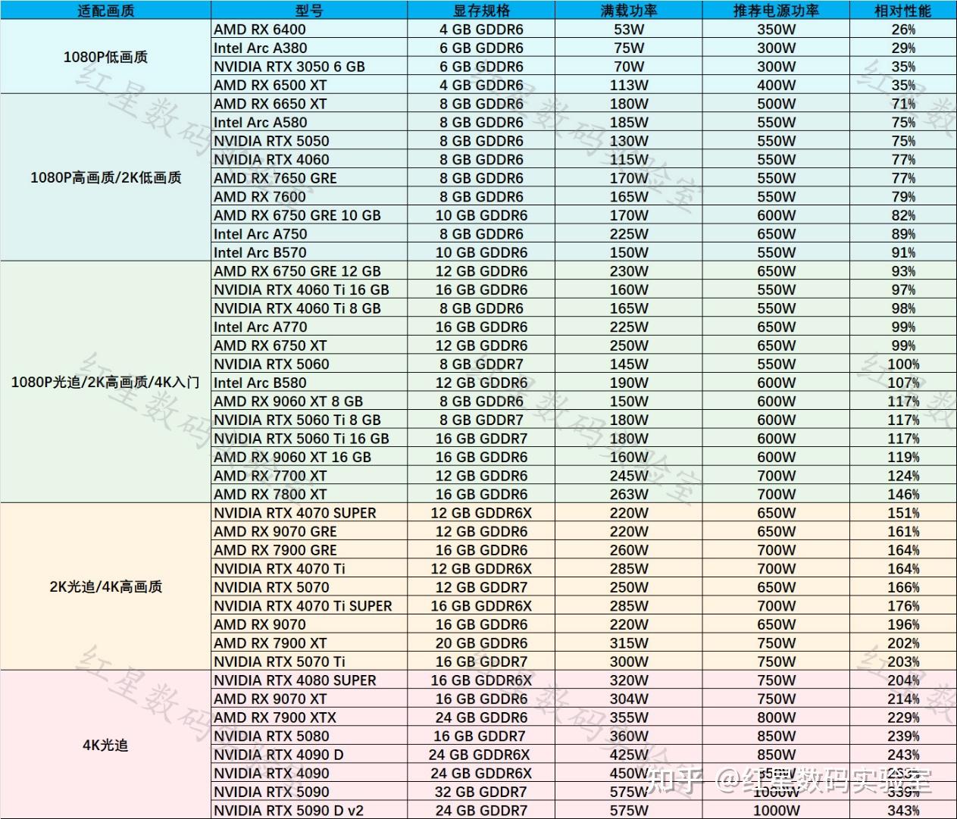Click the AMD RX 7900 XTX cell
The image size is (957, 819).
[309, 717]
